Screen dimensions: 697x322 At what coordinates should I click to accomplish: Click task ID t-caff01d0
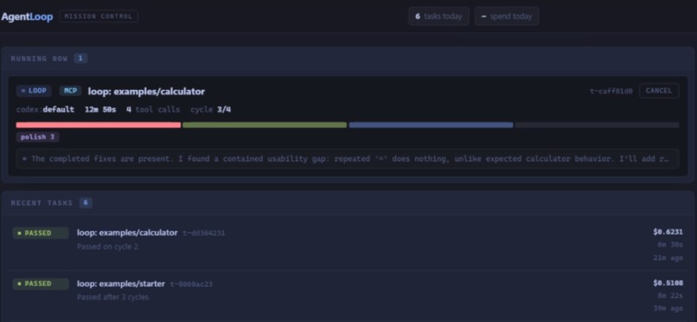coord(611,91)
